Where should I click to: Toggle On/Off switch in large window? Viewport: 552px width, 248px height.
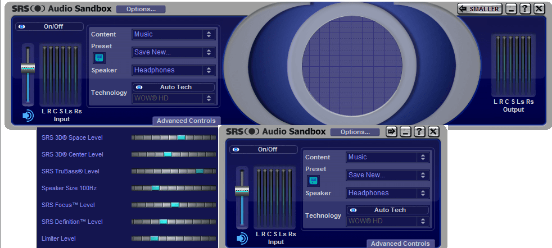click(x=49, y=26)
